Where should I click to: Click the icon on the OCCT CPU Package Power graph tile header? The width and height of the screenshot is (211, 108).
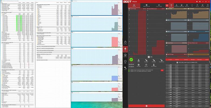click(x=189, y=32)
